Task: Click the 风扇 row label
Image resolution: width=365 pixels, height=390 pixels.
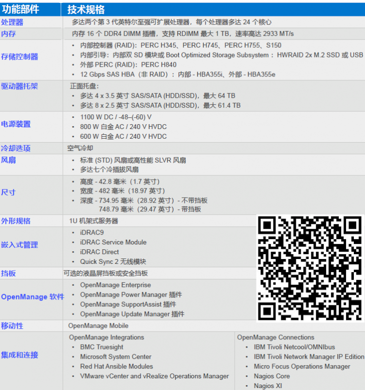Action: pos(8,160)
